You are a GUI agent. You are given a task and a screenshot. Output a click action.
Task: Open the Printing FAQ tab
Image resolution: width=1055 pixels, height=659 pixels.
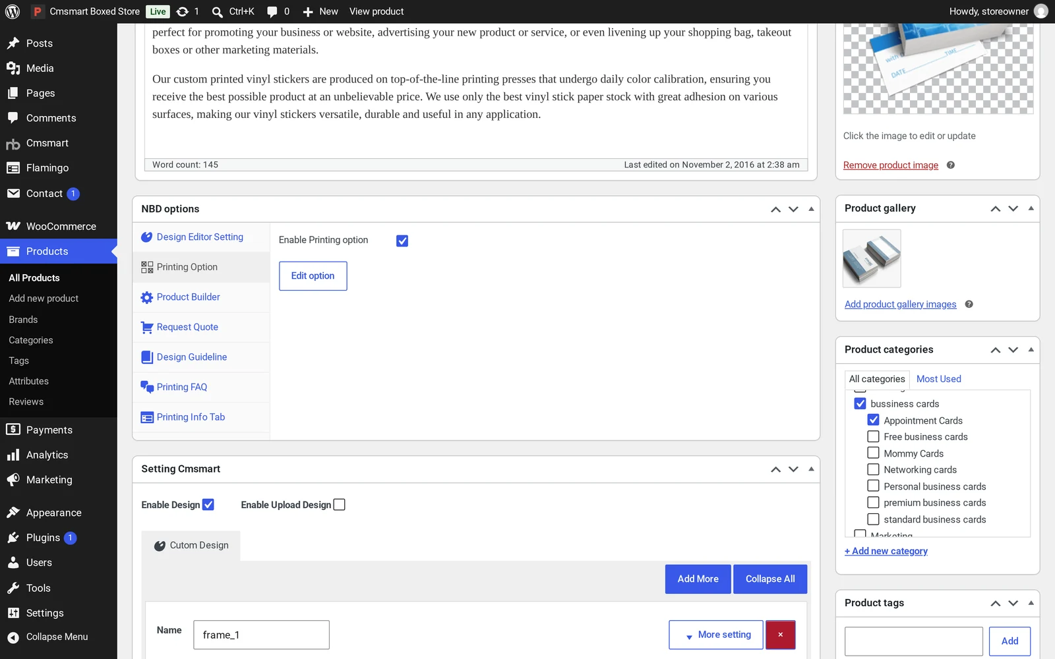coord(201,387)
